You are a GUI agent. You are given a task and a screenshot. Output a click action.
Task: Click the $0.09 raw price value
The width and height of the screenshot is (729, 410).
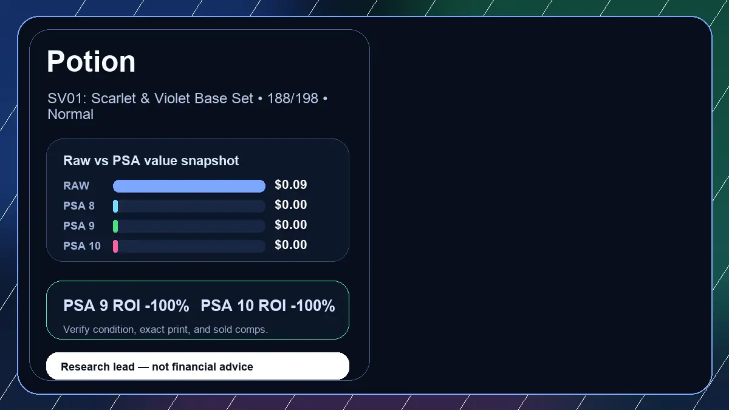point(291,185)
